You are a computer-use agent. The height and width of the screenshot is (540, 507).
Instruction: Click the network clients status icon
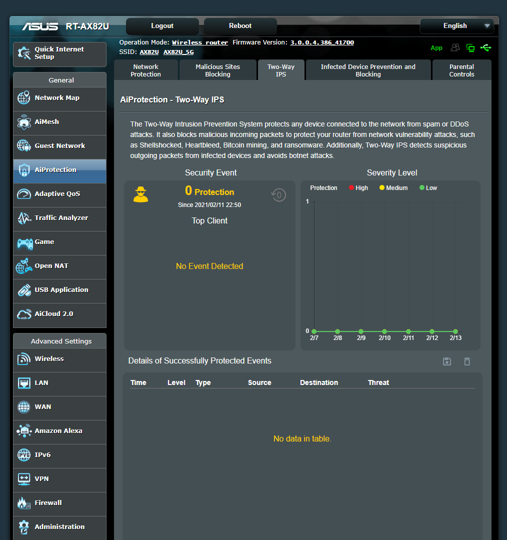(470, 48)
